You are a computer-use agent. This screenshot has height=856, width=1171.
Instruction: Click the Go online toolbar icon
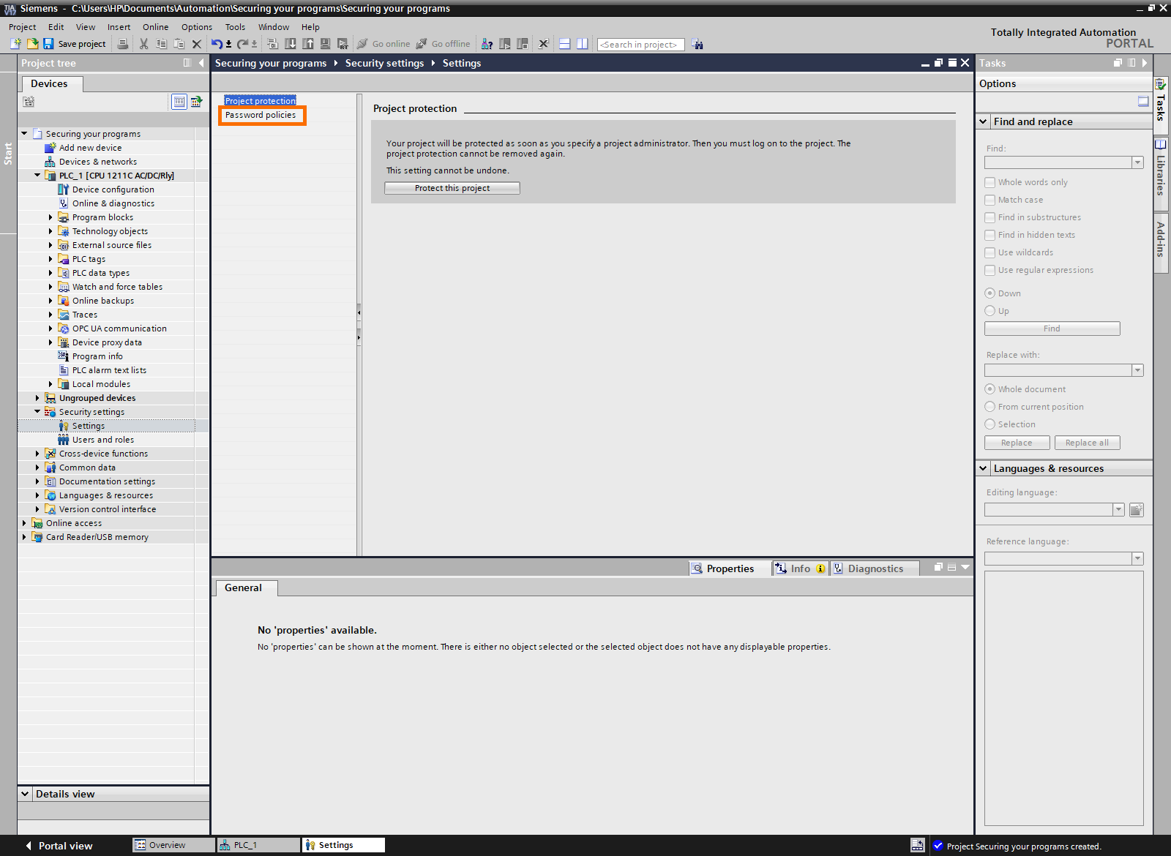[384, 44]
